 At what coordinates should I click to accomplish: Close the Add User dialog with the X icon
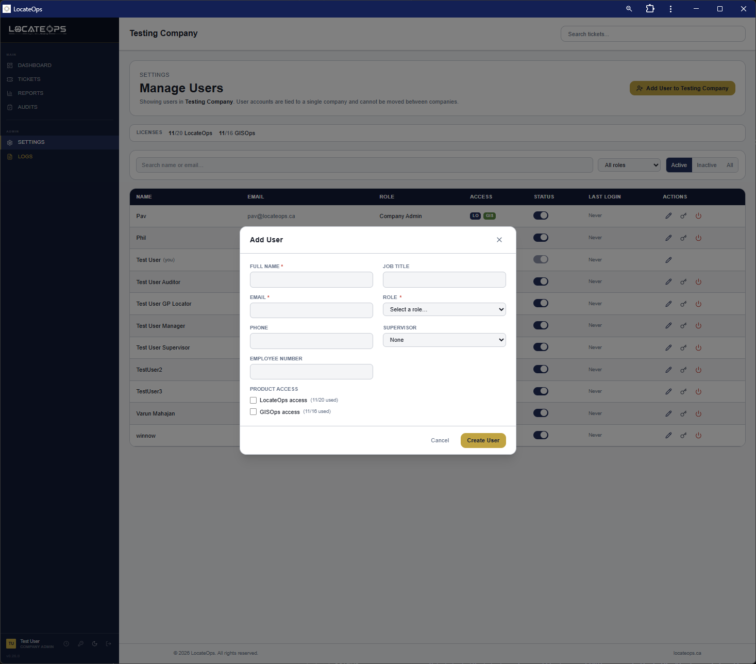coord(499,240)
